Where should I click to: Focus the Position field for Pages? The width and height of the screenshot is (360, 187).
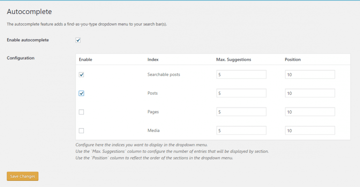310,112
